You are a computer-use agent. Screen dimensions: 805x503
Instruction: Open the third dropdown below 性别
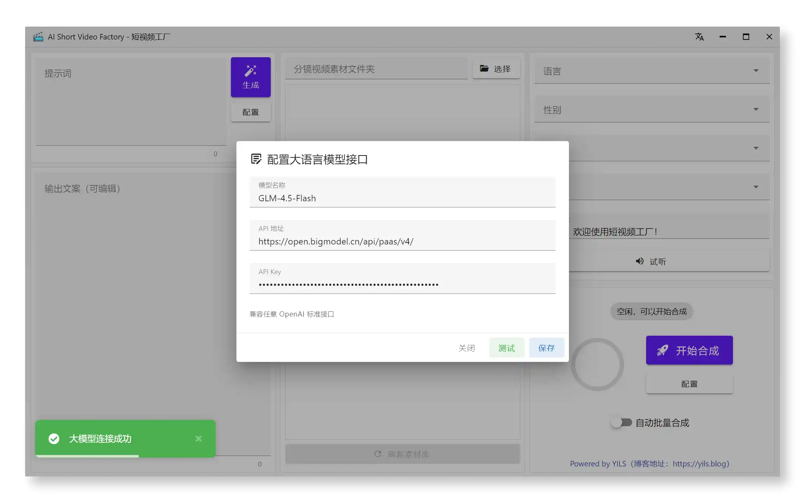click(x=669, y=148)
